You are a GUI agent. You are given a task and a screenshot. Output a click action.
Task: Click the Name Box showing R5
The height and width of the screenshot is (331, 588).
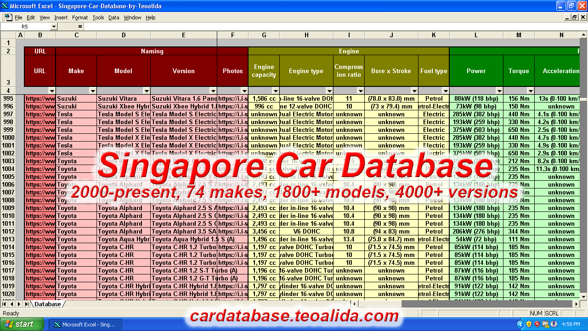tap(26, 27)
